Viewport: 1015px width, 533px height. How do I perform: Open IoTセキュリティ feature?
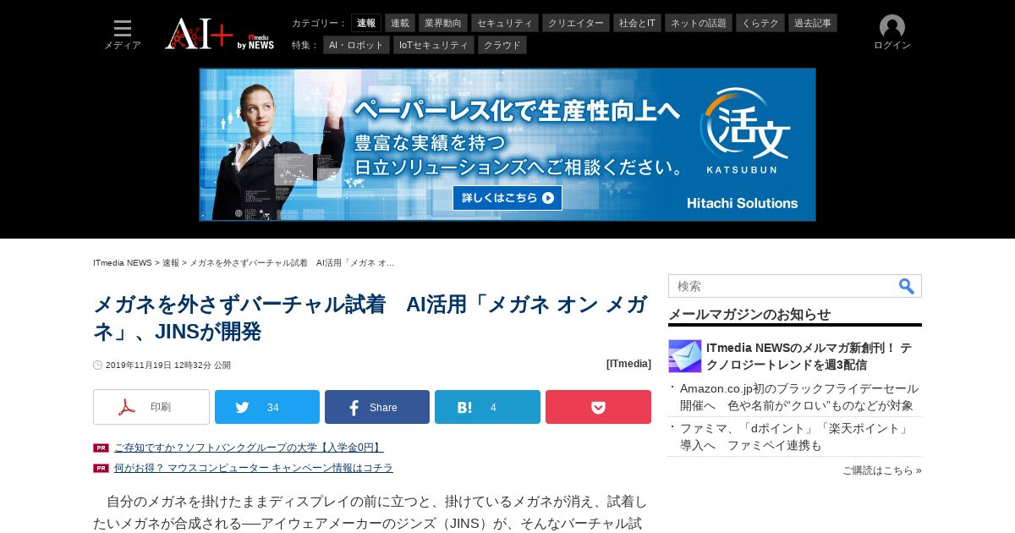click(x=434, y=45)
